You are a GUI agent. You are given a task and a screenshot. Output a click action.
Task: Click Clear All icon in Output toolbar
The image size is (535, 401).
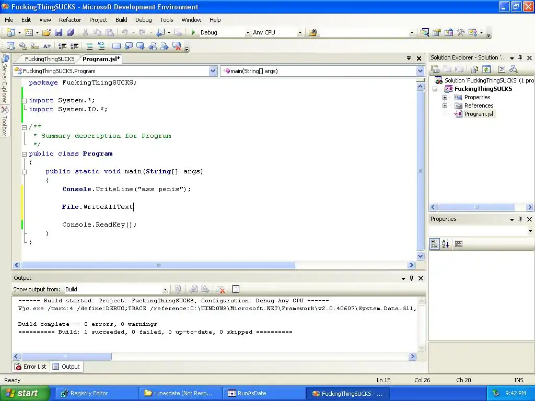pyautogui.click(x=220, y=289)
